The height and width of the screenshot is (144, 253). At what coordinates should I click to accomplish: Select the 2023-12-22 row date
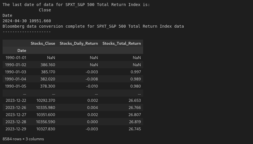[16, 100]
